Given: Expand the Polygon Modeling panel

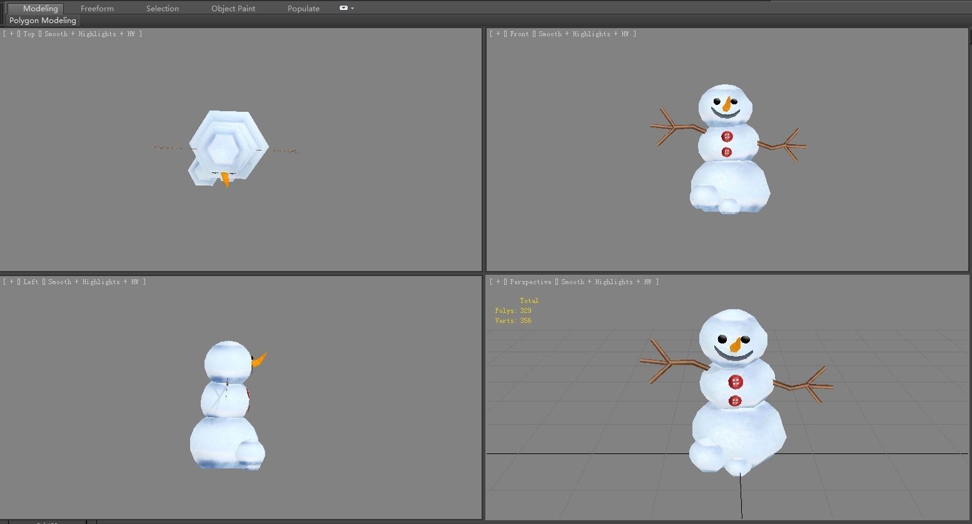Looking at the screenshot, I should tap(43, 20).
